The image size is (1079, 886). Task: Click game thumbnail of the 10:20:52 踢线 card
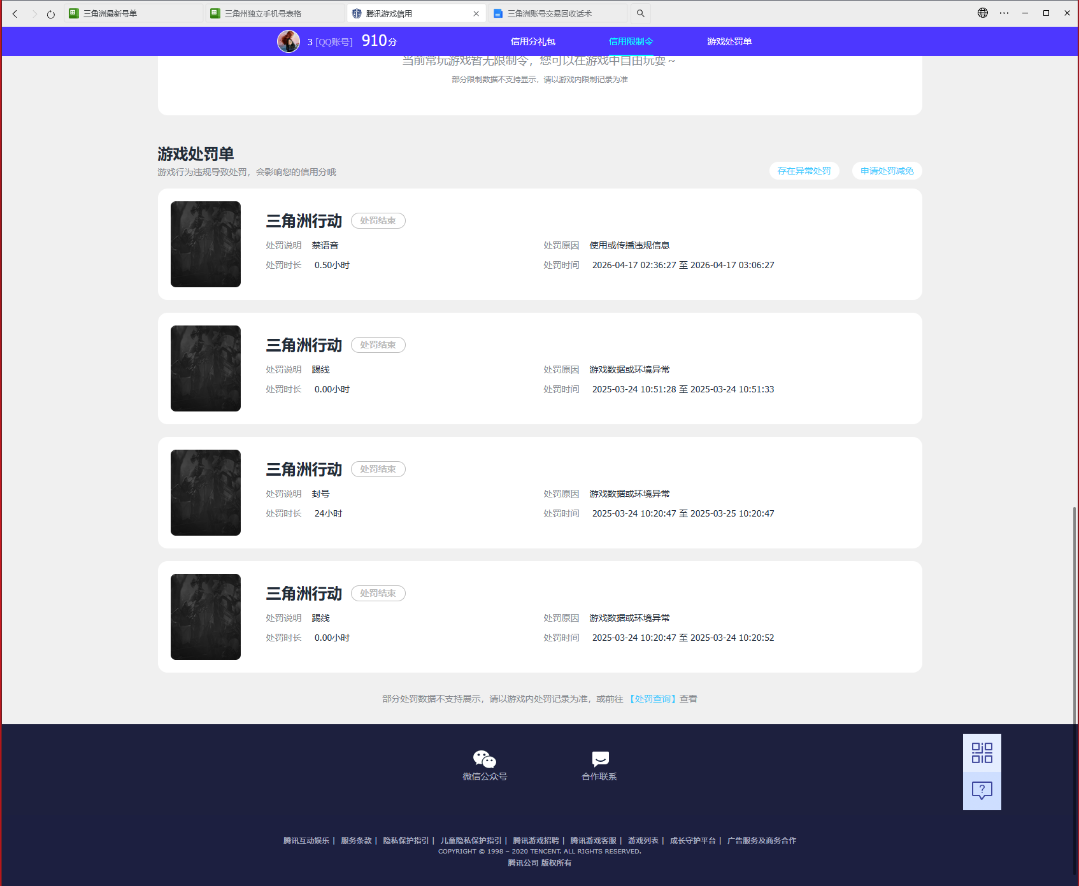click(206, 617)
